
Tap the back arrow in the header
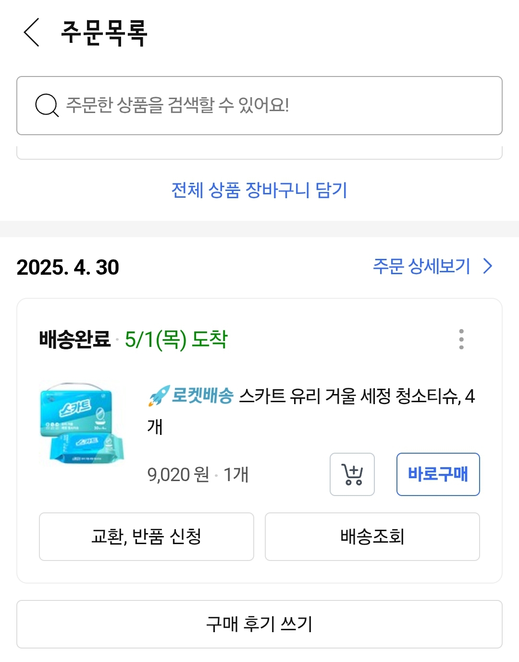32,33
